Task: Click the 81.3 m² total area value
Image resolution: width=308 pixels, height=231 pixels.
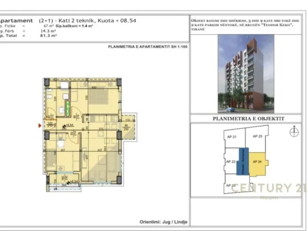Action: pyautogui.click(x=49, y=37)
